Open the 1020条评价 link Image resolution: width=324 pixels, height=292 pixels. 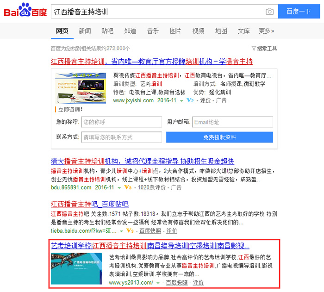pyautogui.click(x=152, y=187)
